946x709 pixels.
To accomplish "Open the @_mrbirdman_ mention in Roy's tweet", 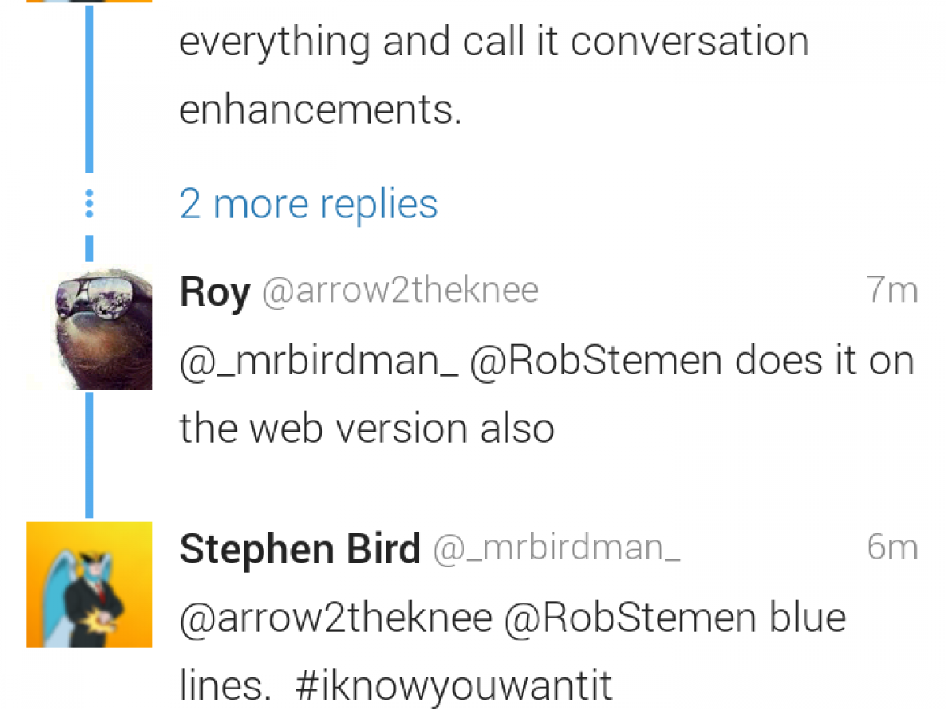I will [318, 361].
